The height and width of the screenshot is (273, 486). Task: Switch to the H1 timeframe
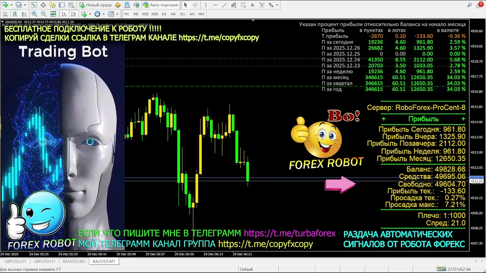[164, 14]
